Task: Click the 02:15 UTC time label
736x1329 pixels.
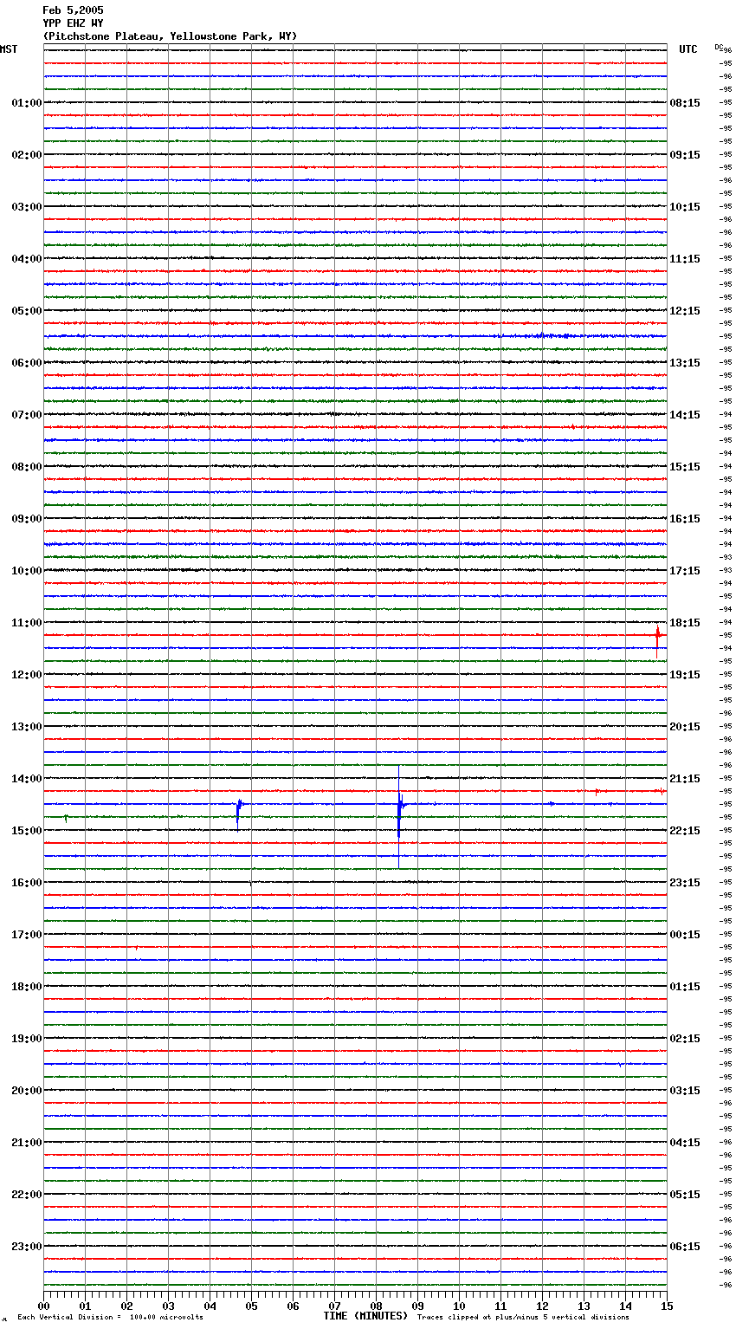Action: [685, 1039]
